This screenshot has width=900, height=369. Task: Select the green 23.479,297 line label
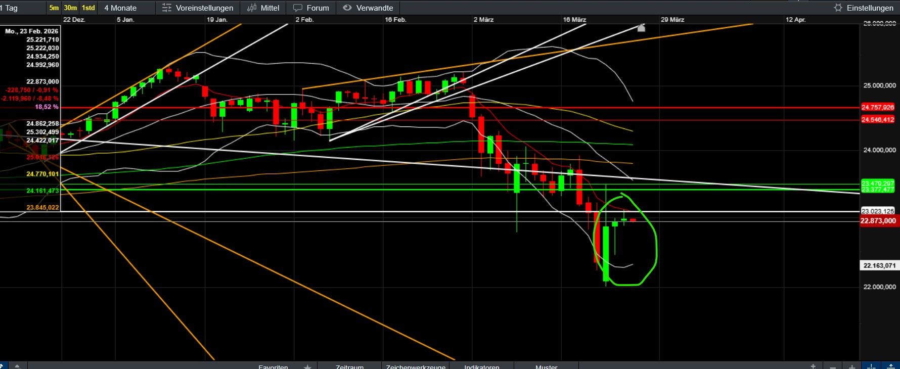878,183
